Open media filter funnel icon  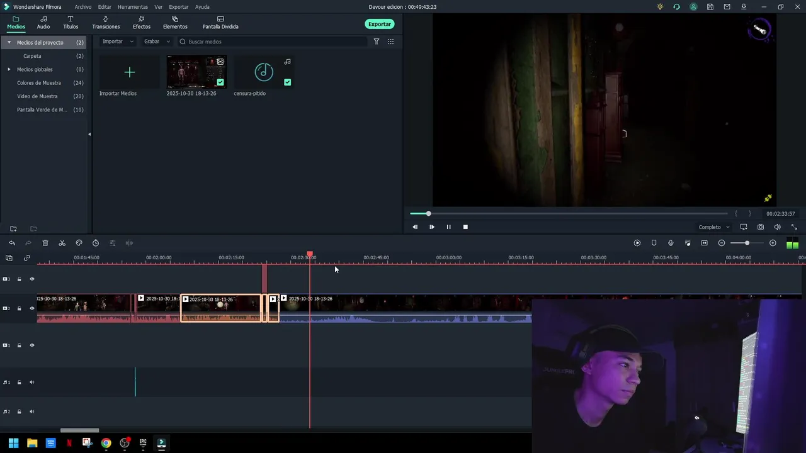pyautogui.click(x=377, y=42)
